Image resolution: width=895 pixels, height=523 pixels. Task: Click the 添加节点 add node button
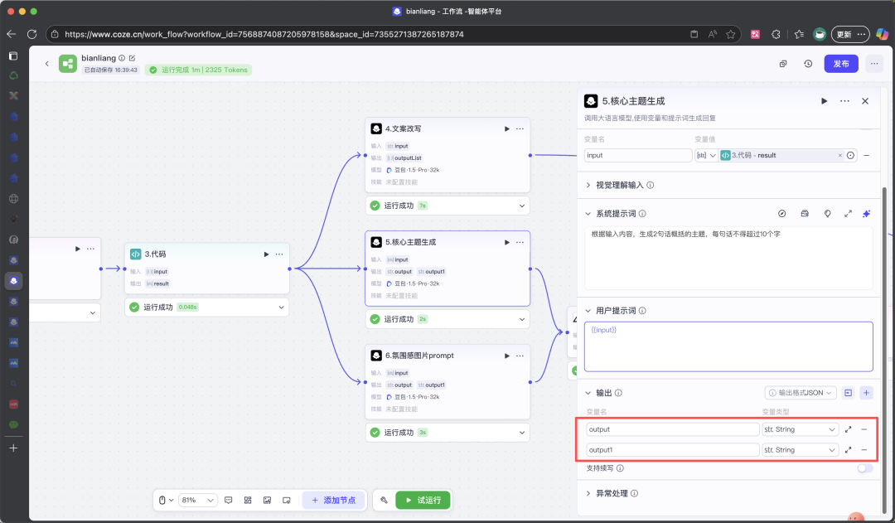(x=333, y=500)
